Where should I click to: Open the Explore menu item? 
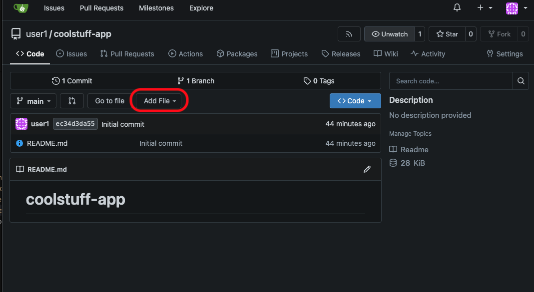click(201, 8)
